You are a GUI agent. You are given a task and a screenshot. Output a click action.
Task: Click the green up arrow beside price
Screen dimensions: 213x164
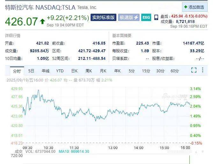tap(42, 21)
